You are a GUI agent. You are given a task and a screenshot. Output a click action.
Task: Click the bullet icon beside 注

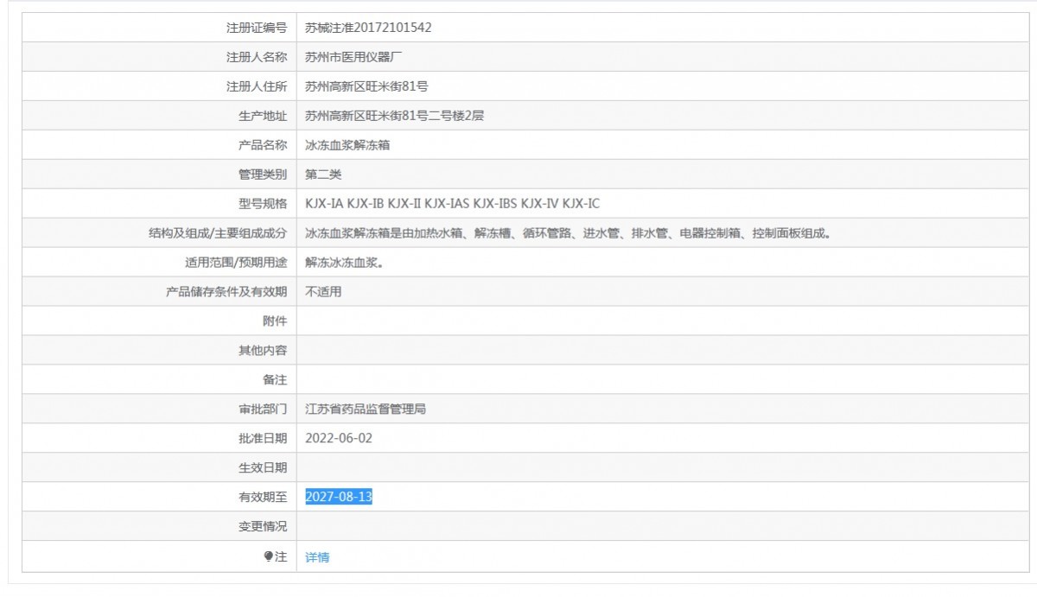tap(269, 556)
